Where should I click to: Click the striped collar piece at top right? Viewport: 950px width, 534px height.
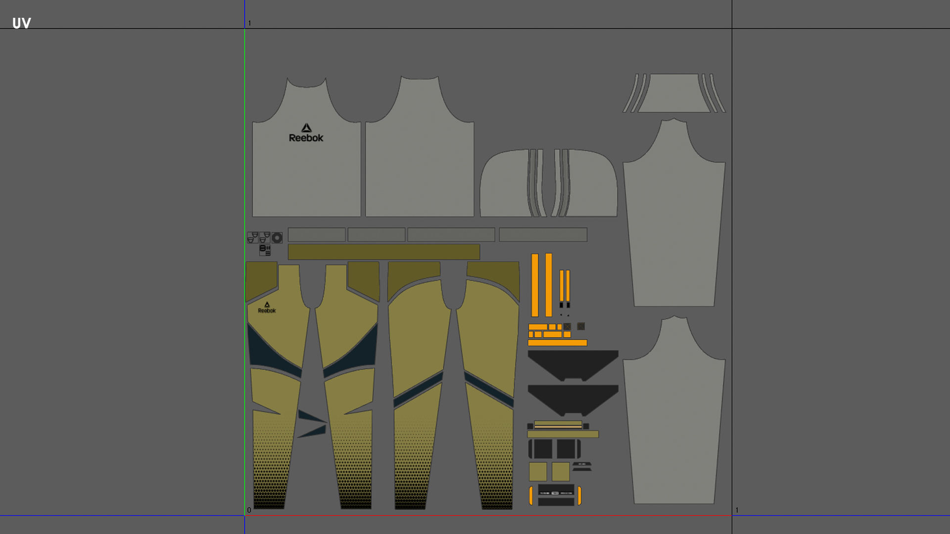(674, 94)
